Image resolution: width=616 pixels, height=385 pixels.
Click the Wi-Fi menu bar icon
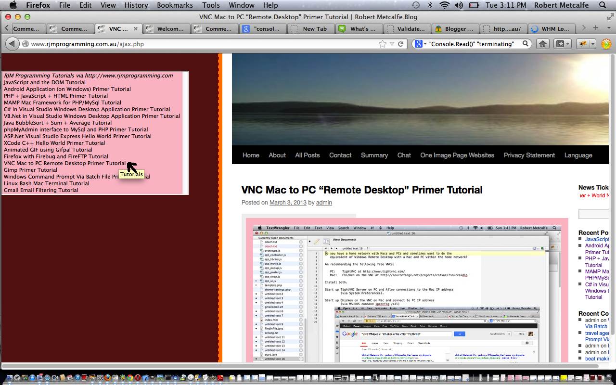pos(444,5)
